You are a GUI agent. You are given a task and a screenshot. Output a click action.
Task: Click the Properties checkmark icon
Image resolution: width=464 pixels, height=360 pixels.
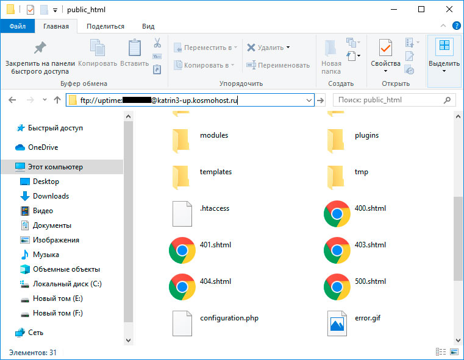[385, 48]
